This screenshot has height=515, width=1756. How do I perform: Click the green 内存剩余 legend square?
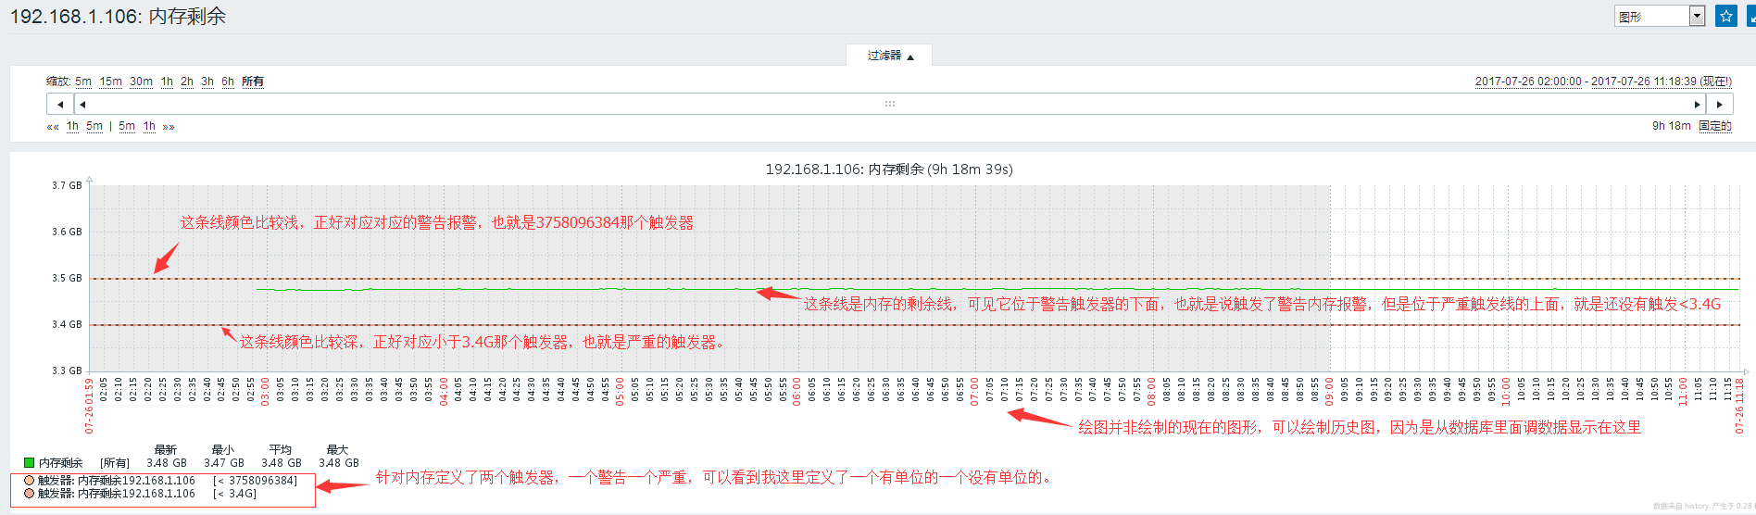[29, 462]
